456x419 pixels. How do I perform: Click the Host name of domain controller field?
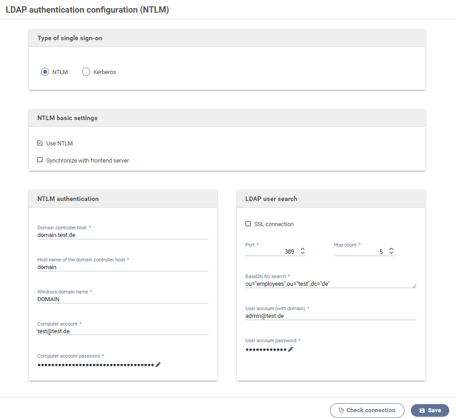click(123, 267)
